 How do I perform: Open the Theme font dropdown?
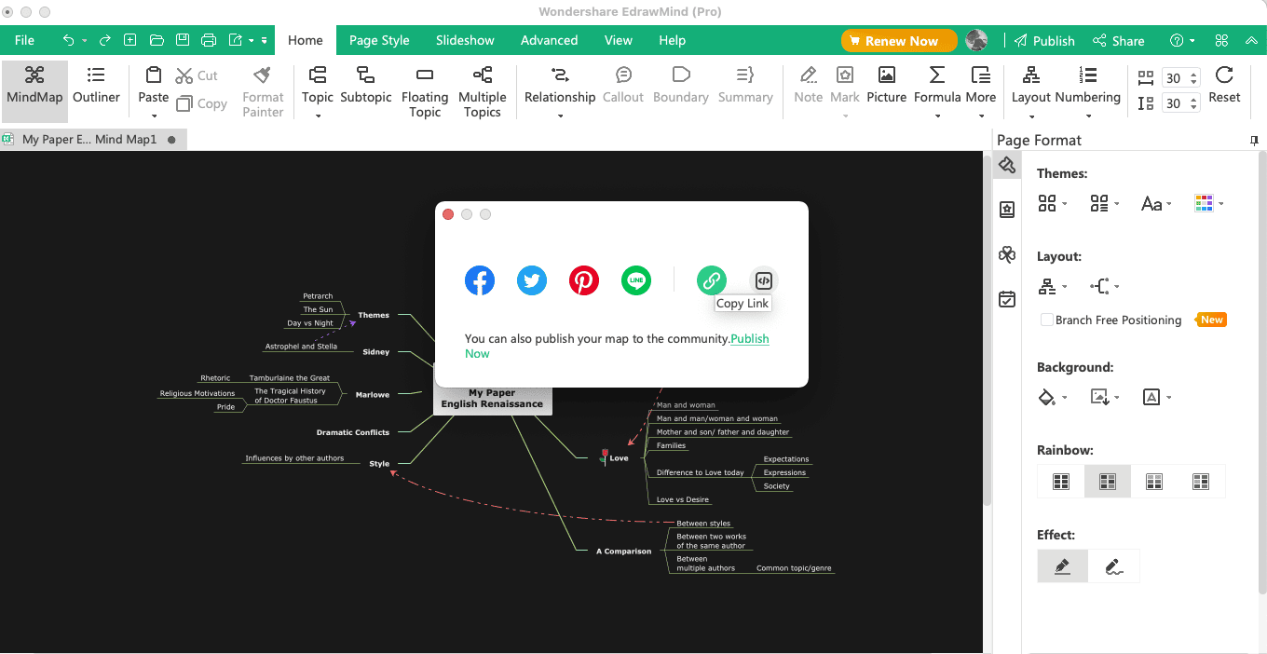pyautogui.click(x=1156, y=203)
